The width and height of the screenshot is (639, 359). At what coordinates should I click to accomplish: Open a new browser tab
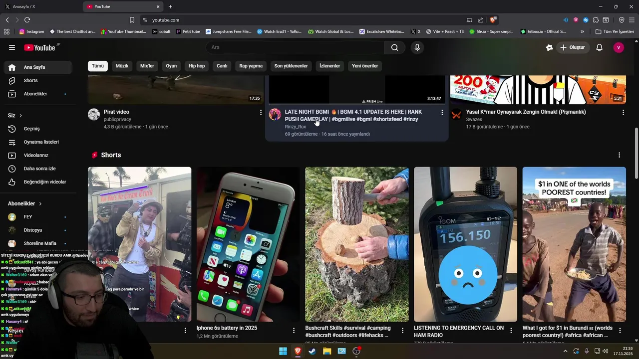click(x=170, y=6)
